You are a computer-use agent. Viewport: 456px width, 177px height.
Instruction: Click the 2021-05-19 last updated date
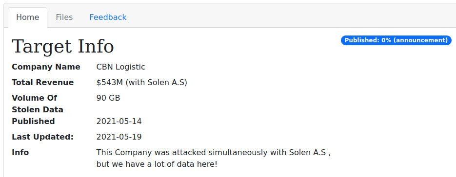[x=119, y=137]
